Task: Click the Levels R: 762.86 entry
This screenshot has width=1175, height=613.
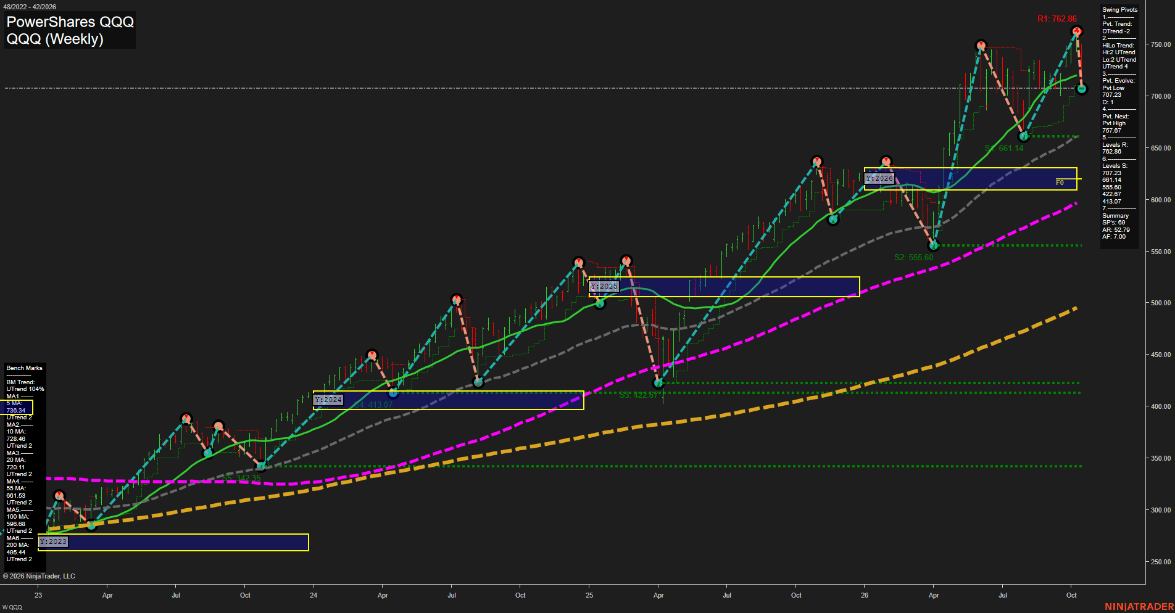Action: (x=1115, y=148)
